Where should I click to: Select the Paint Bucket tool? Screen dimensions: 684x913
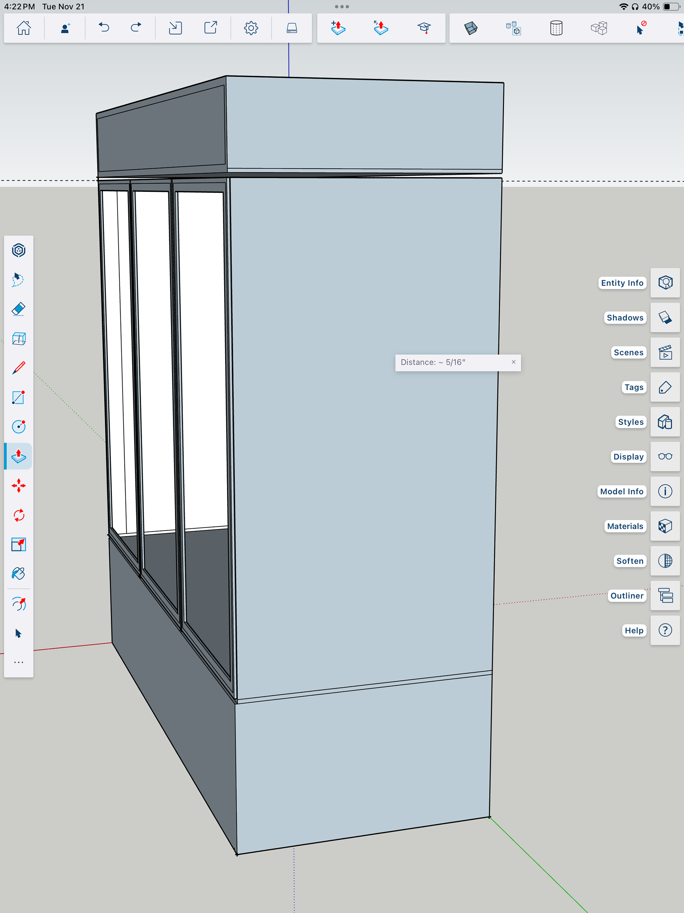[x=19, y=574]
